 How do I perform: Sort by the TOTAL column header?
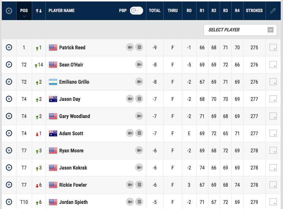tap(154, 11)
